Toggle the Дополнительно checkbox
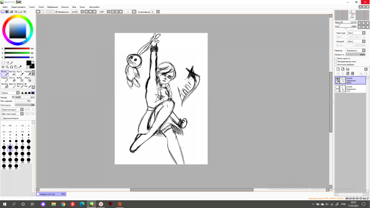The image size is (370, 208). (2, 118)
